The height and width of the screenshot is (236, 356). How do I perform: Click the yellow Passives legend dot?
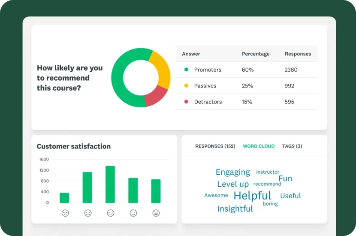(x=186, y=86)
